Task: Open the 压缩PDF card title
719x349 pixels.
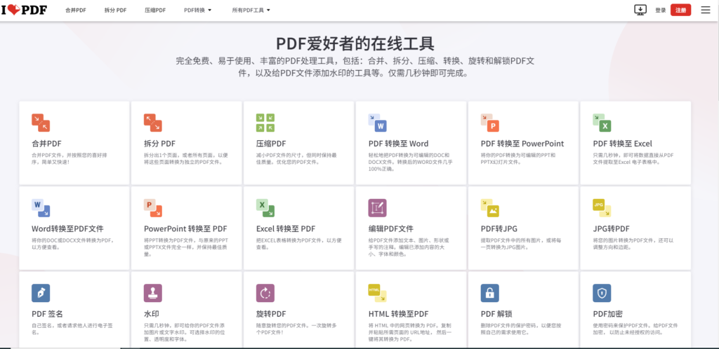Action: point(271,144)
